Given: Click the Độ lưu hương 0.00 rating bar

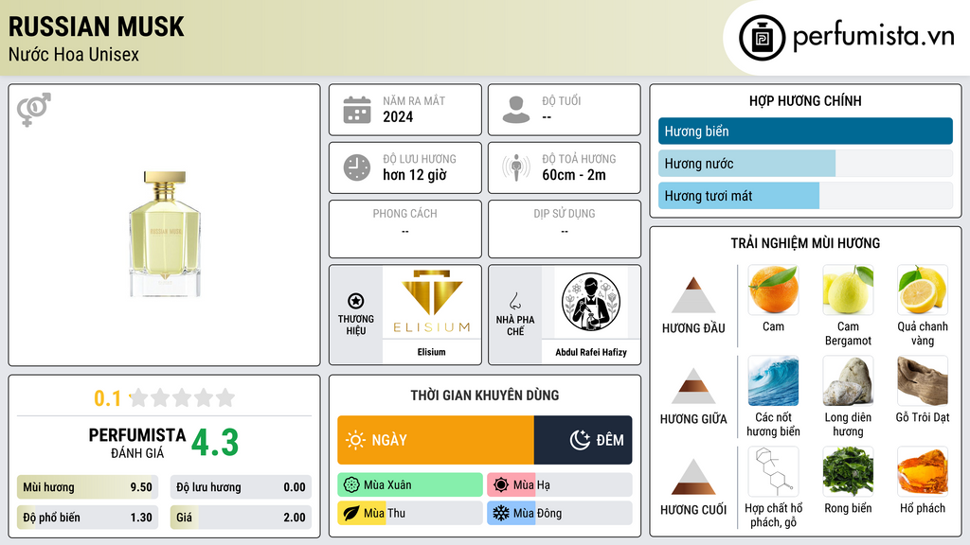Looking at the screenshot, I should point(241,487).
